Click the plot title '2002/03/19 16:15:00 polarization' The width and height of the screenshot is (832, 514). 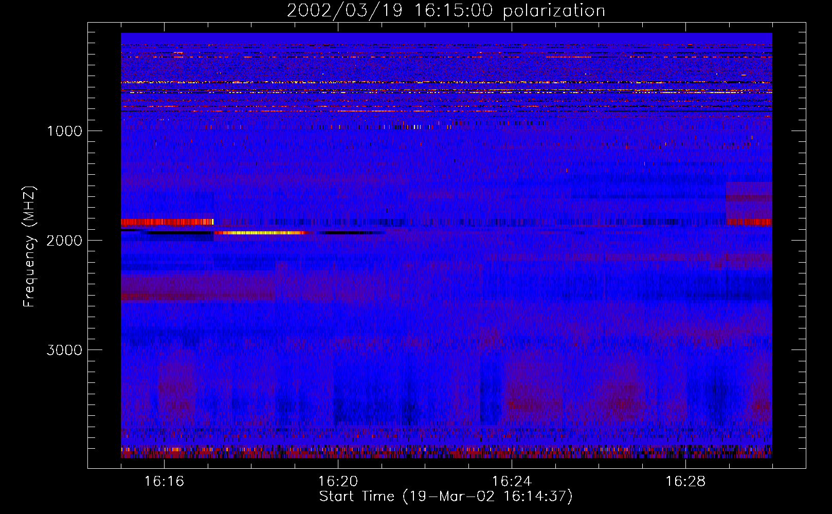[446, 11]
